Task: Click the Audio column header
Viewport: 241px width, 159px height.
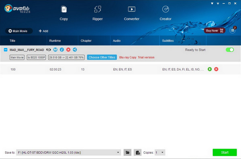Action: [116, 41]
